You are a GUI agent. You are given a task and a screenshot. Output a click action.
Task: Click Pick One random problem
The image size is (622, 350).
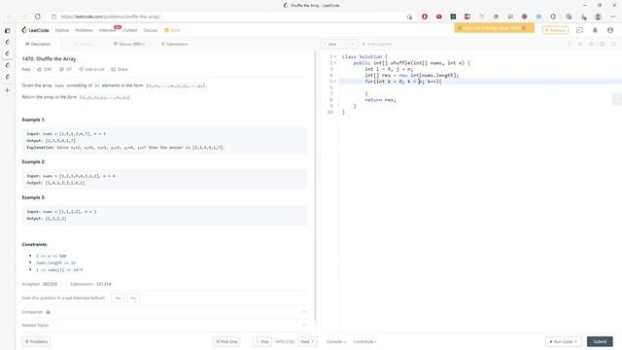[x=226, y=341]
